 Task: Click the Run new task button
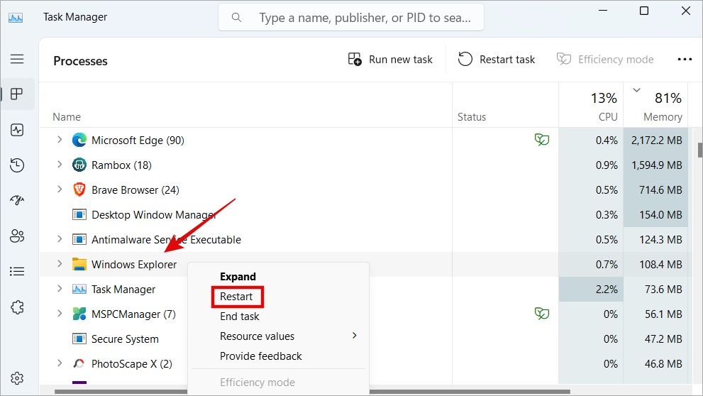390,59
